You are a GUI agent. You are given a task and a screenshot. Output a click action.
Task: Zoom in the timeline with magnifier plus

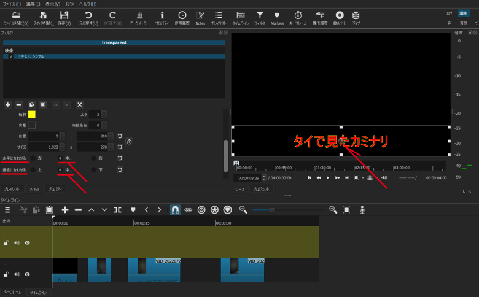pos(333,210)
